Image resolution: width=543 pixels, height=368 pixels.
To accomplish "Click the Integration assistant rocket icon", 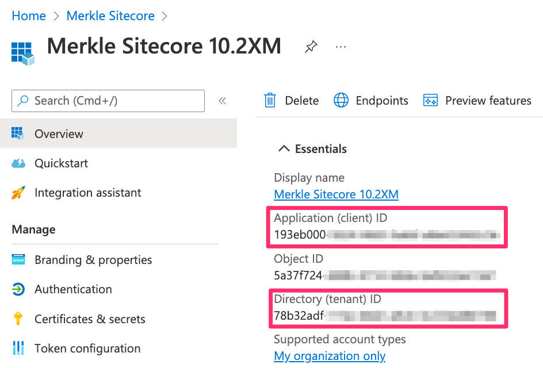I will (x=18, y=193).
